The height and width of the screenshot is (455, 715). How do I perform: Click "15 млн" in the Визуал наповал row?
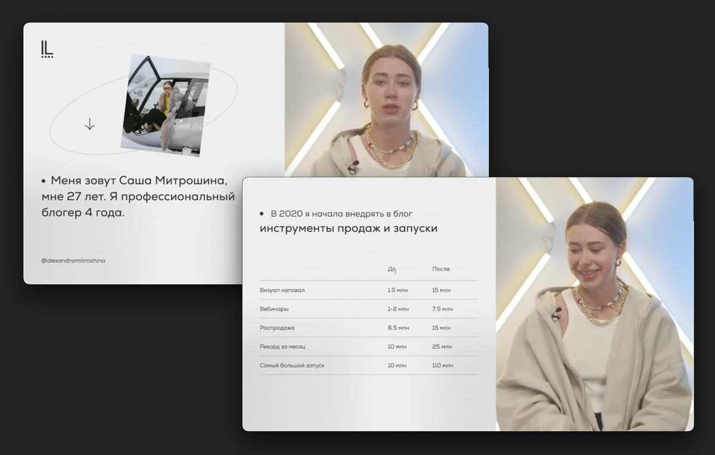point(442,290)
